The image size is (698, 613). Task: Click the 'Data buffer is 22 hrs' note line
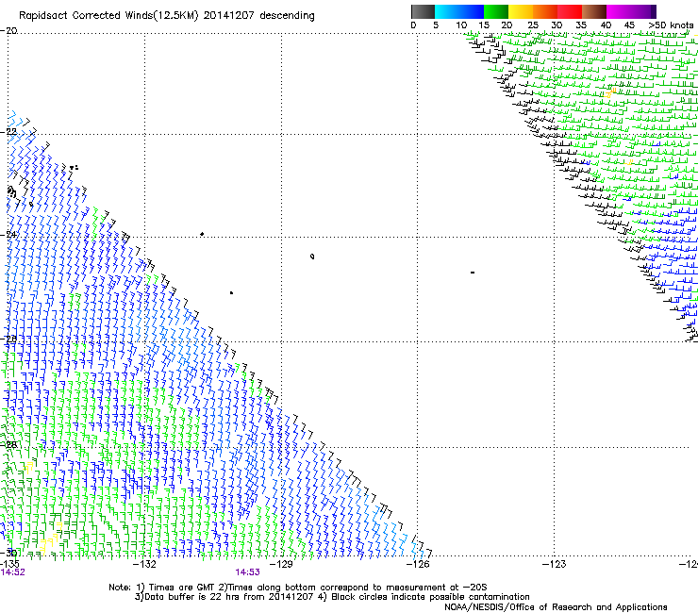(x=332, y=597)
